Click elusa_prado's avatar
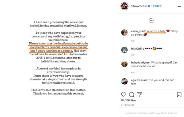Viewport: 184px width, 117px height. coord(124,33)
